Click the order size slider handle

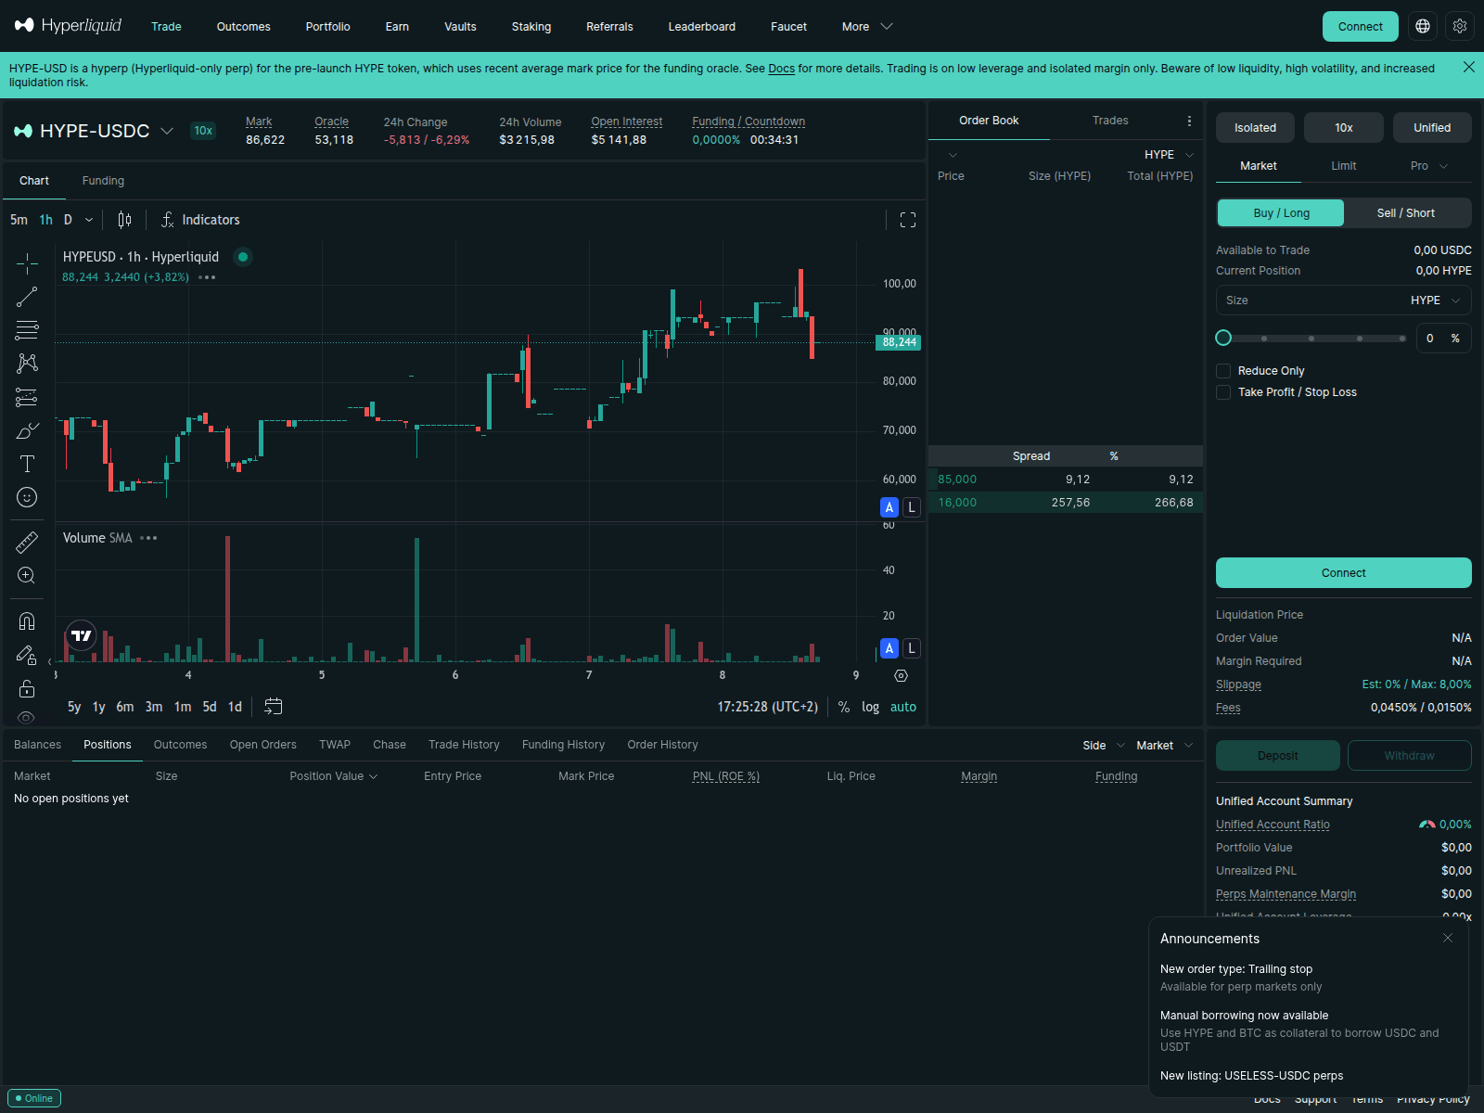click(1223, 338)
